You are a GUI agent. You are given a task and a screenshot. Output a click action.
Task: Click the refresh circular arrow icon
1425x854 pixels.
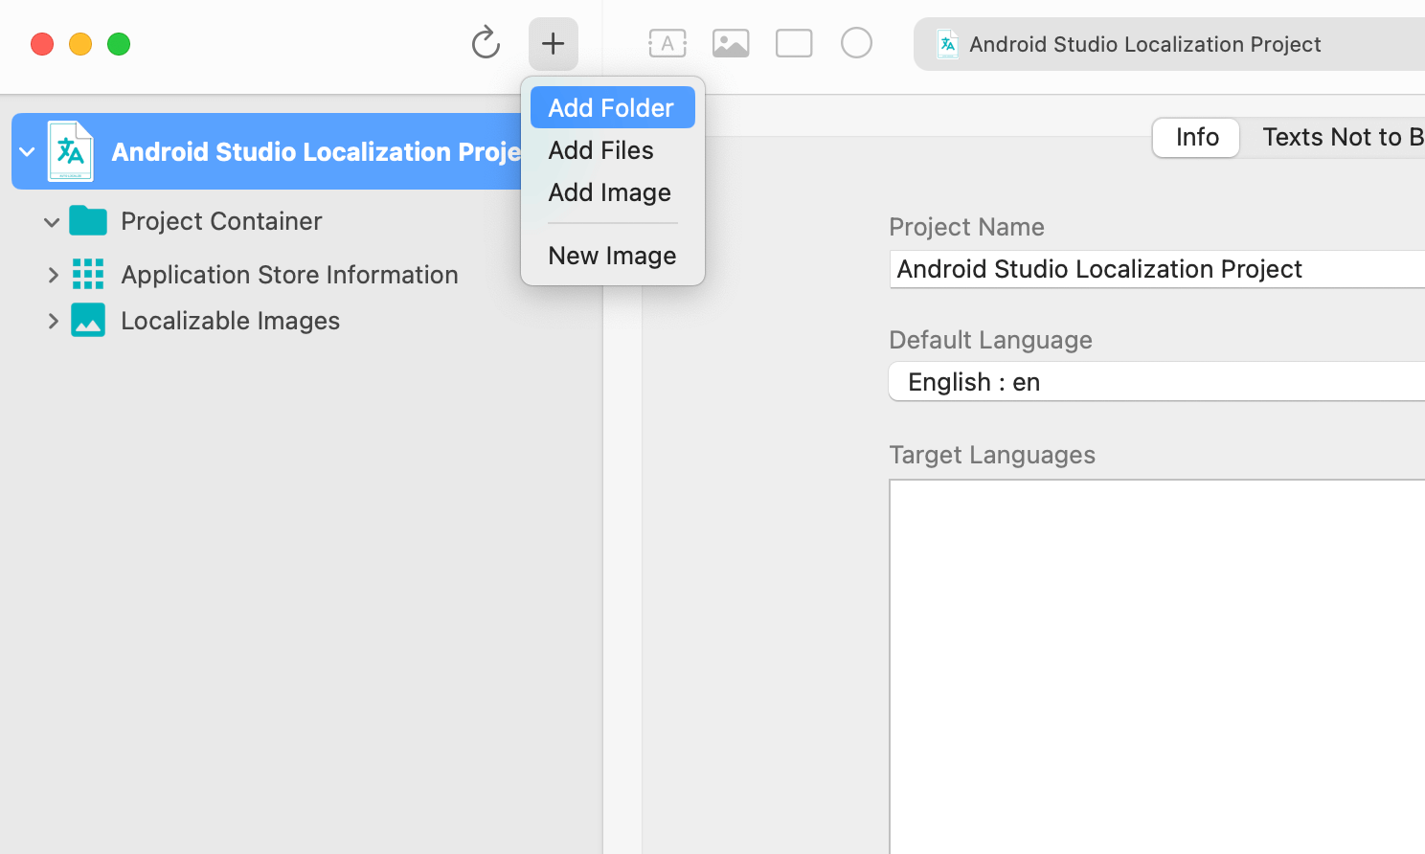486,42
